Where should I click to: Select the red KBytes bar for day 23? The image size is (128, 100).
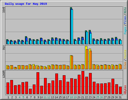click(x=90, y=83)
